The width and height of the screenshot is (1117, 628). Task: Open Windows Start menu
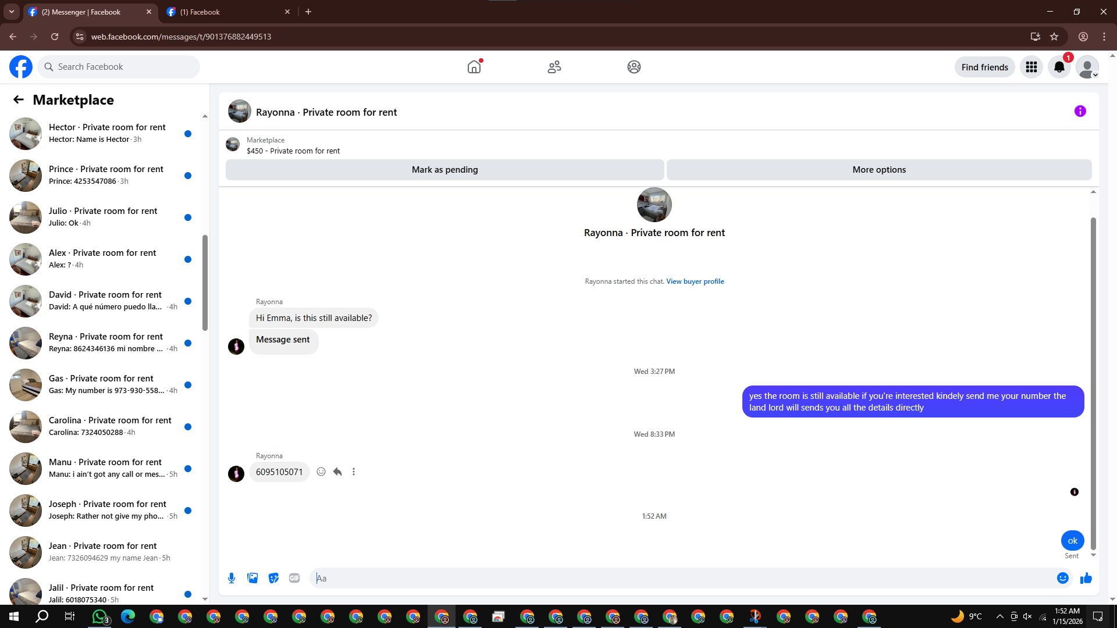pos(14,616)
